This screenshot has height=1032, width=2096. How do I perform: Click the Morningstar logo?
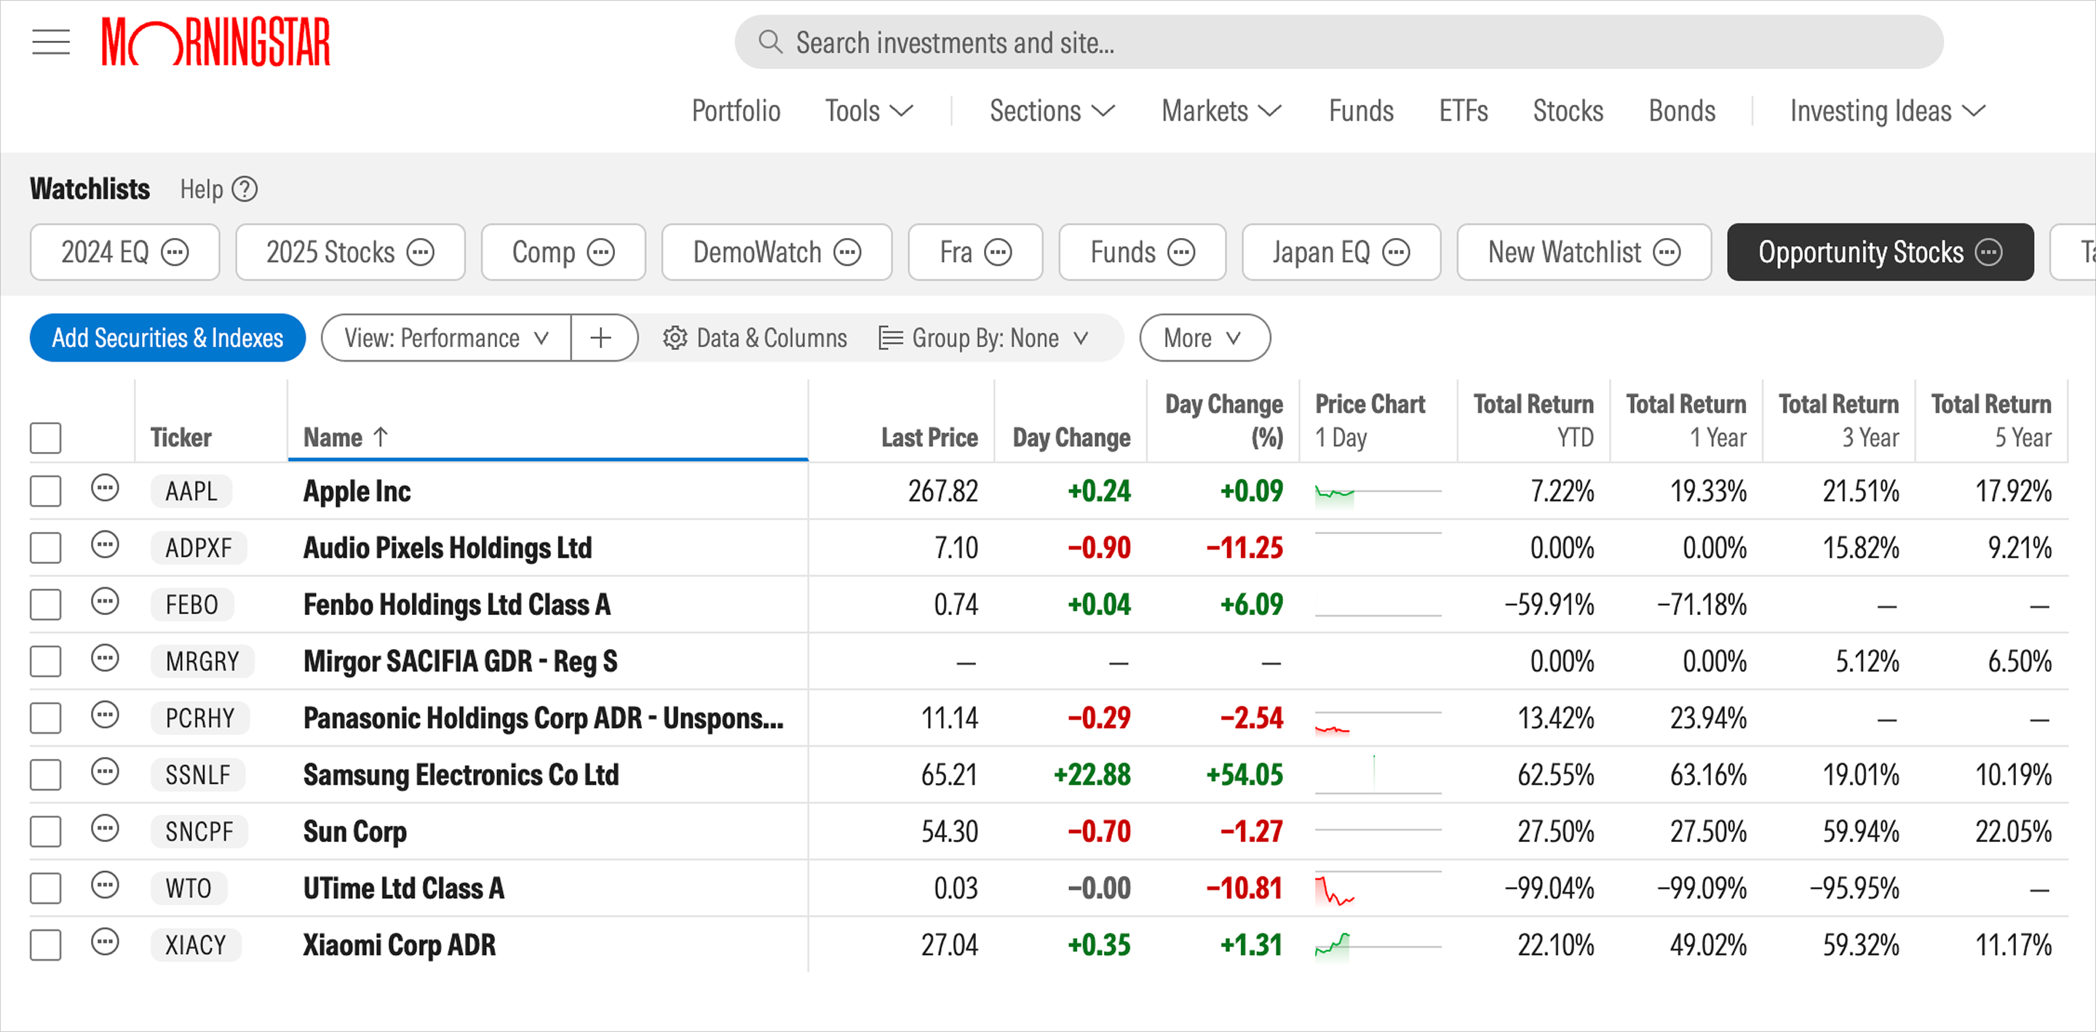pos(215,41)
